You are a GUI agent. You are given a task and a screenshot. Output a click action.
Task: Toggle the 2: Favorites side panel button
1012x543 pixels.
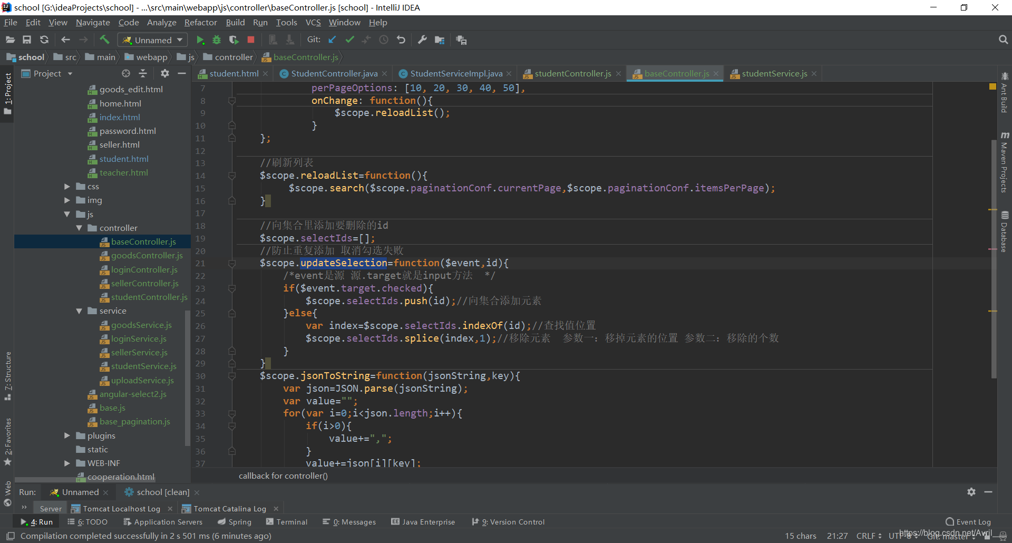7,442
